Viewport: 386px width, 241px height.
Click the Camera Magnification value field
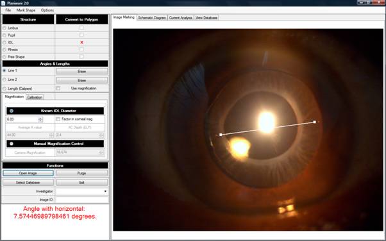tap(78, 153)
